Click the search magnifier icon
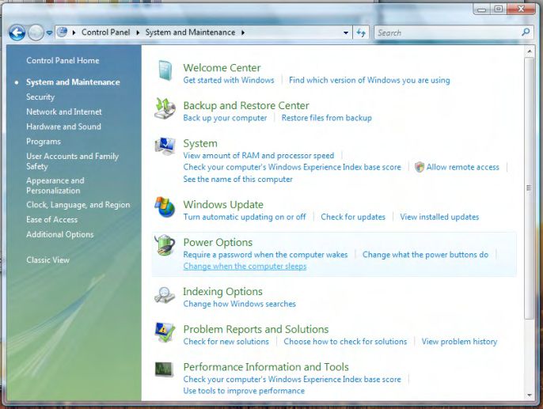Image resolution: width=543 pixels, height=409 pixels. click(526, 32)
